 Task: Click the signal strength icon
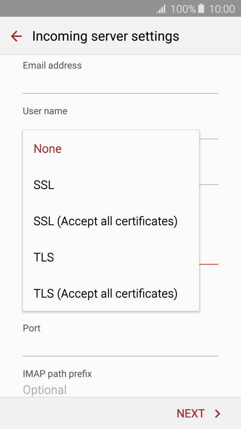(160, 8)
